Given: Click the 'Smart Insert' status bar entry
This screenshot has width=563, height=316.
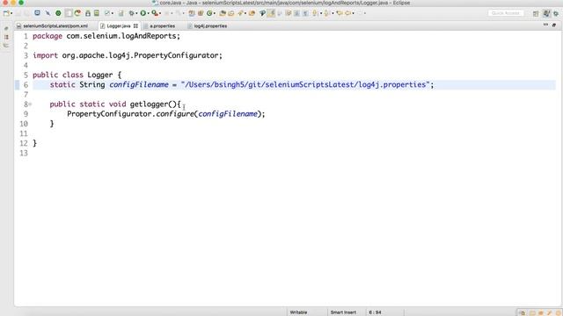Looking at the screenshot, I should [343, 312].
